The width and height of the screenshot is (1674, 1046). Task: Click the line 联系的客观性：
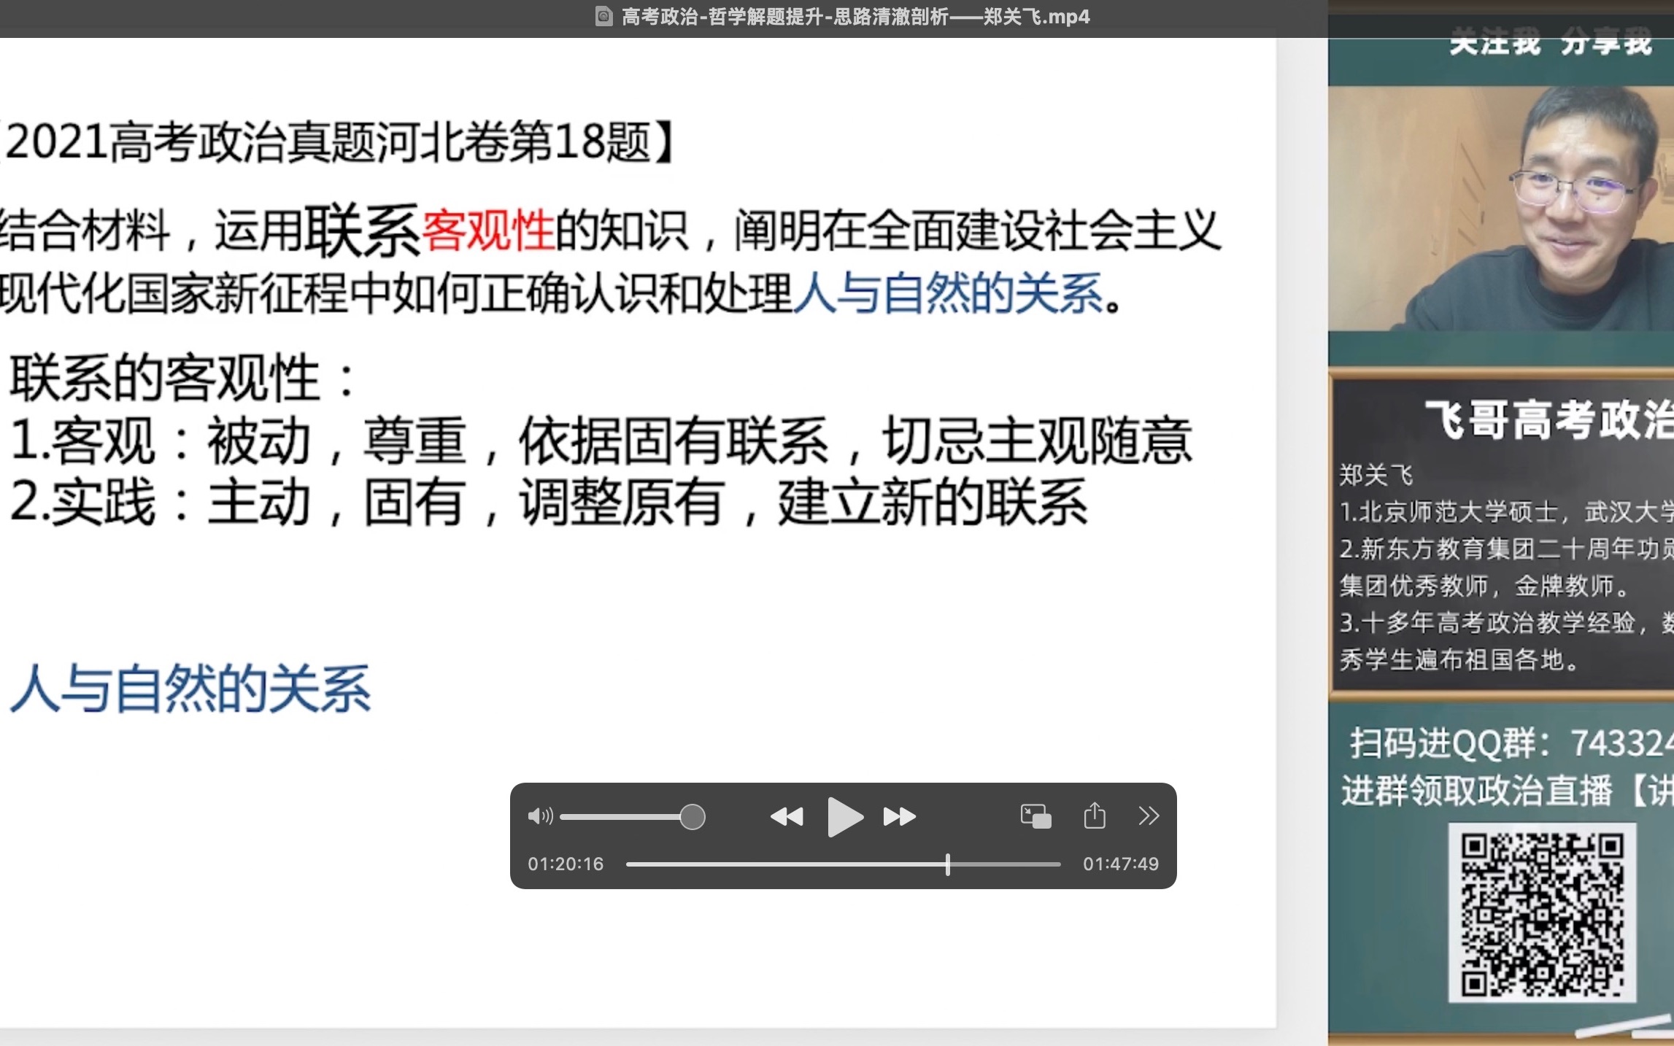tap(184, 378)
